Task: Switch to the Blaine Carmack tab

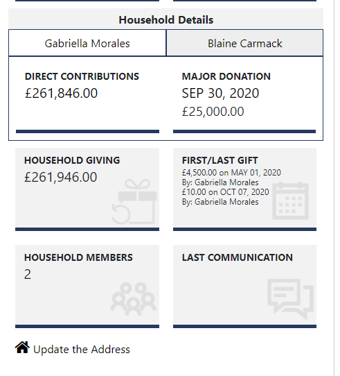Action: [x=244, y=43]
